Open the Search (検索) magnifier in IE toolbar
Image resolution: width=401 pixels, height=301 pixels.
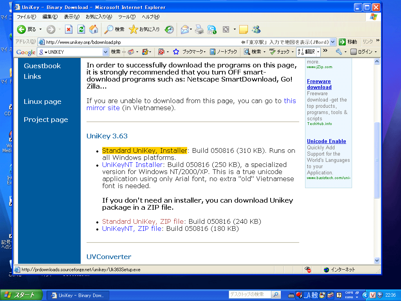114,29
